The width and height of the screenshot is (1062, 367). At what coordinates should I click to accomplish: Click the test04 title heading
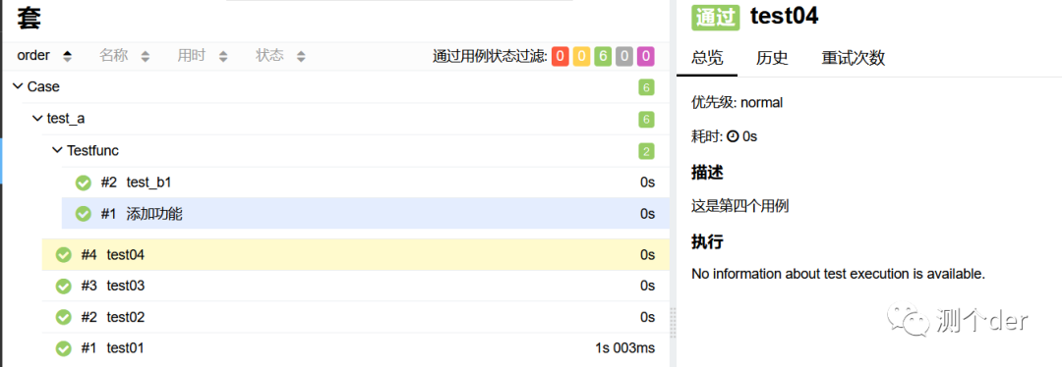785,17
